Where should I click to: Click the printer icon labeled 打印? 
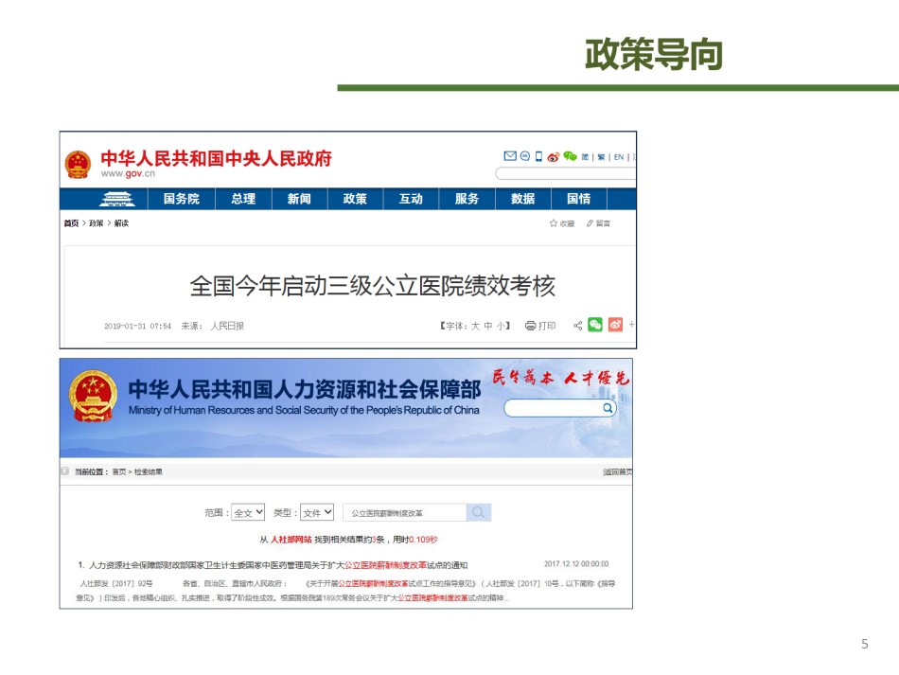click(x=531, y=326)
